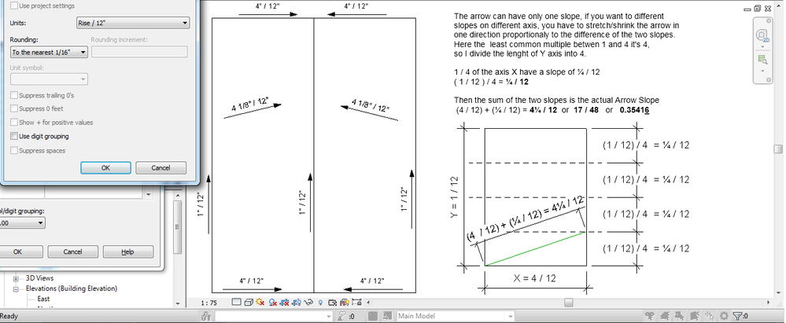Click the Project Browser scroll-down arrow
This screenshot has height=323, width=786.
(177, 303)
